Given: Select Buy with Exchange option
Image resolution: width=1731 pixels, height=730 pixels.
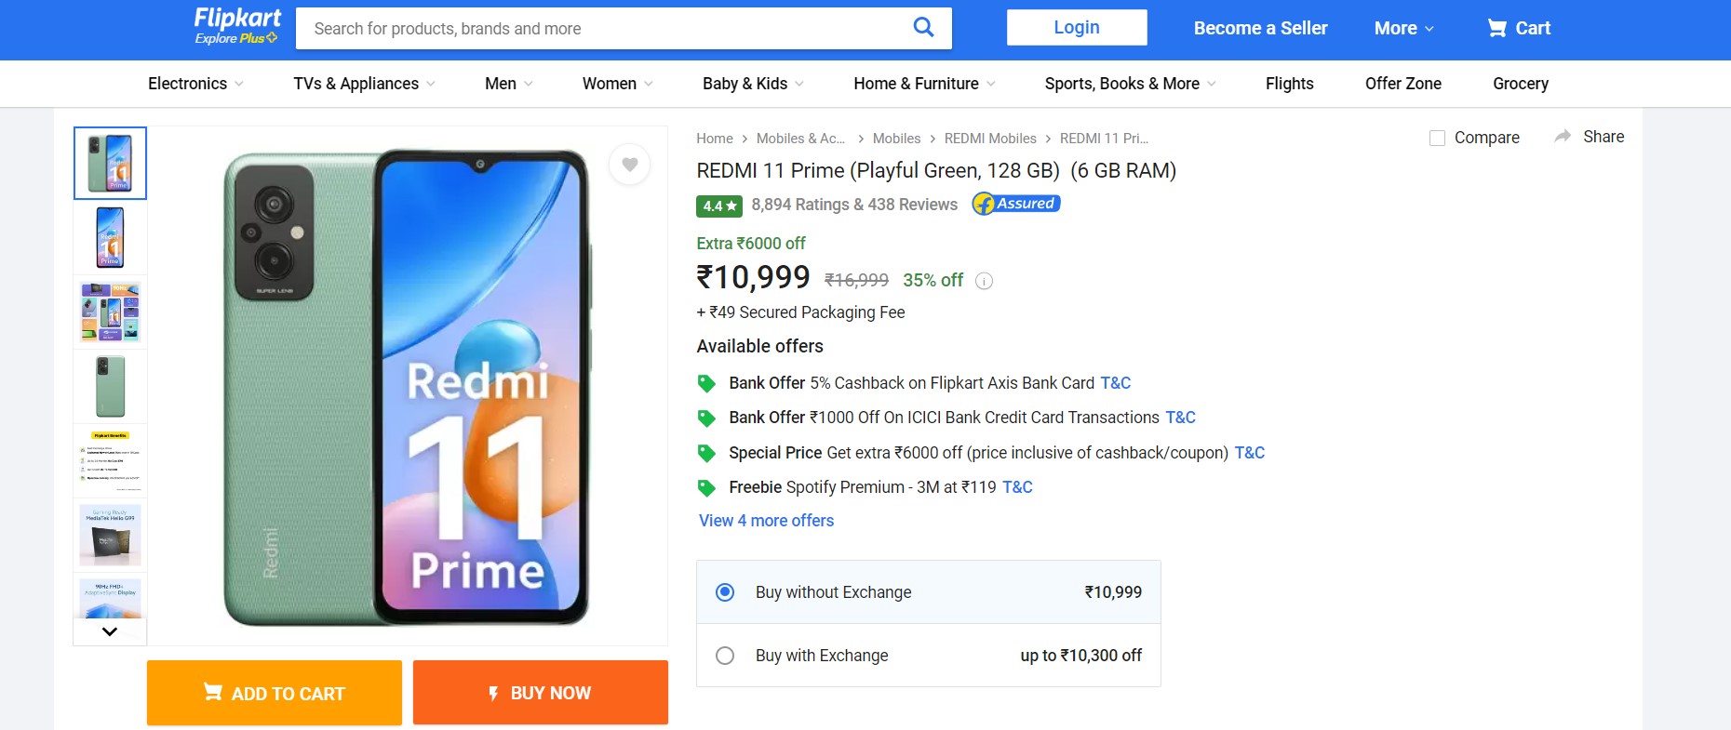Looking at the screenshot, I should 725,656.
